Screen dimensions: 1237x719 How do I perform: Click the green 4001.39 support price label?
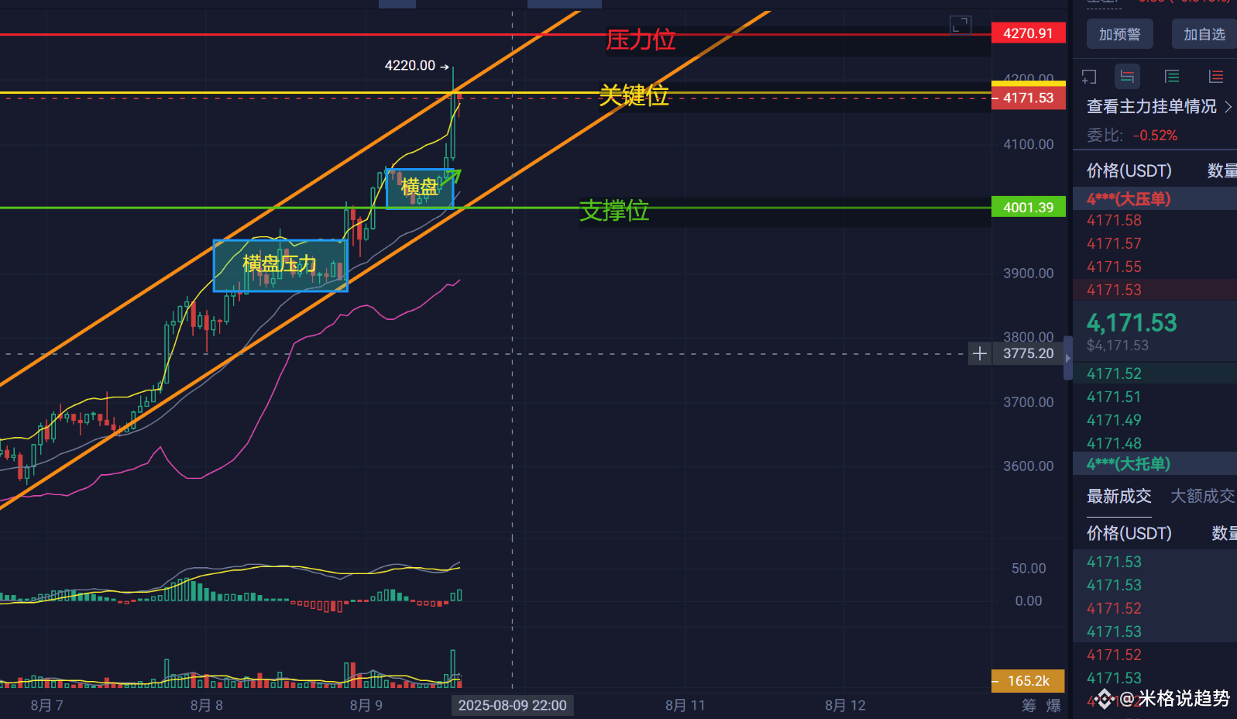(x=1029, y=207)
